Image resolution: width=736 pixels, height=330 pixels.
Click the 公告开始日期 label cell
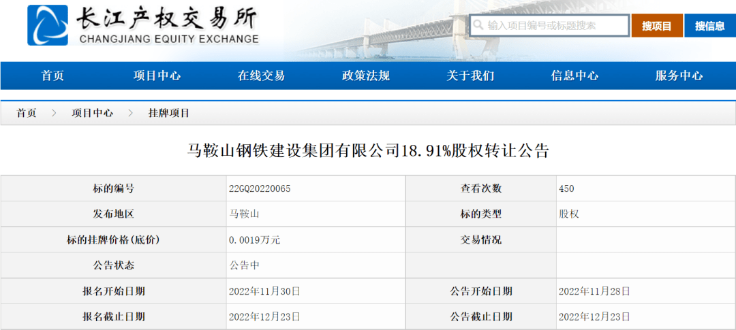click(481, 291)
